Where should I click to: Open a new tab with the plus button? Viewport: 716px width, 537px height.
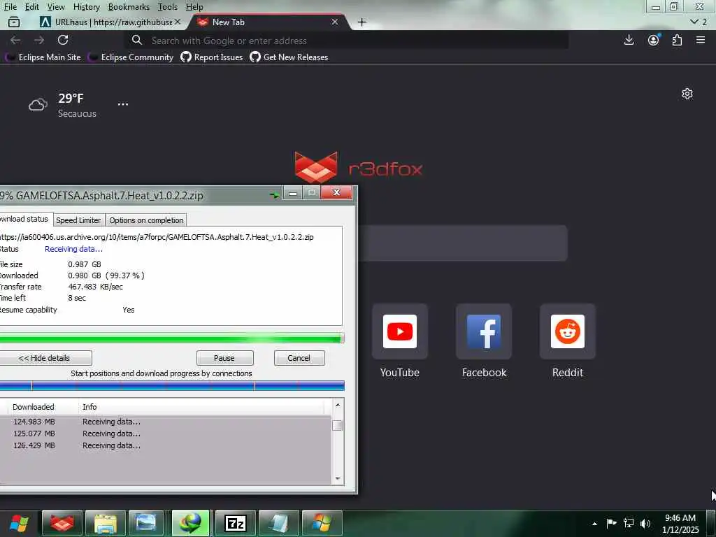[361, 22]
